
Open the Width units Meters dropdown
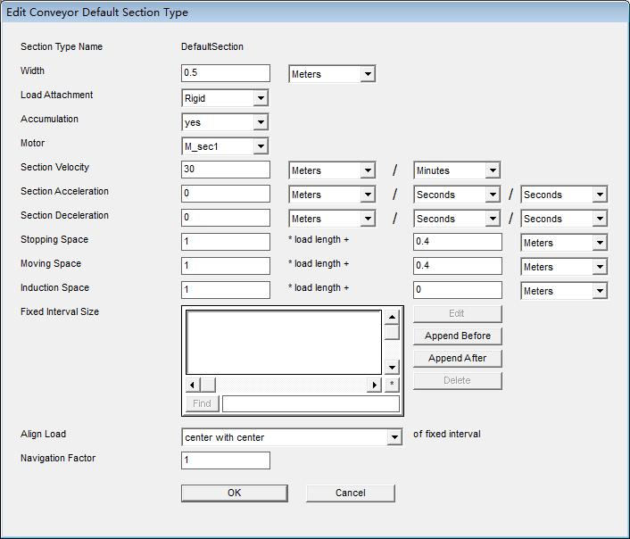click(x=332, y=74)
